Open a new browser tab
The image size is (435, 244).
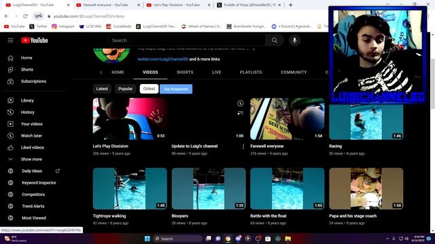point(290,5)
